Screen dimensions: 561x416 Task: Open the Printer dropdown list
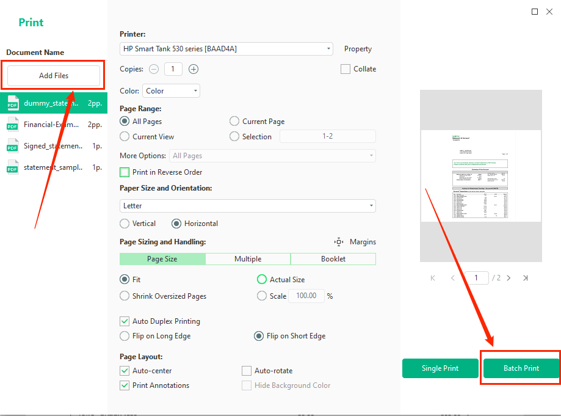pyautogui.click(x=226, y=49)
